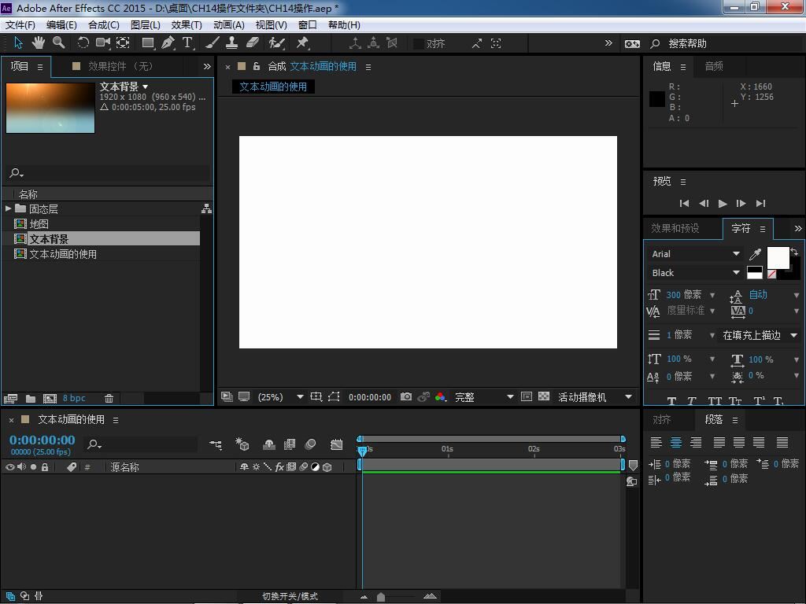Screen dimensions: 806x604
Task: Select the Hand tool
Action: pos(39,43)
